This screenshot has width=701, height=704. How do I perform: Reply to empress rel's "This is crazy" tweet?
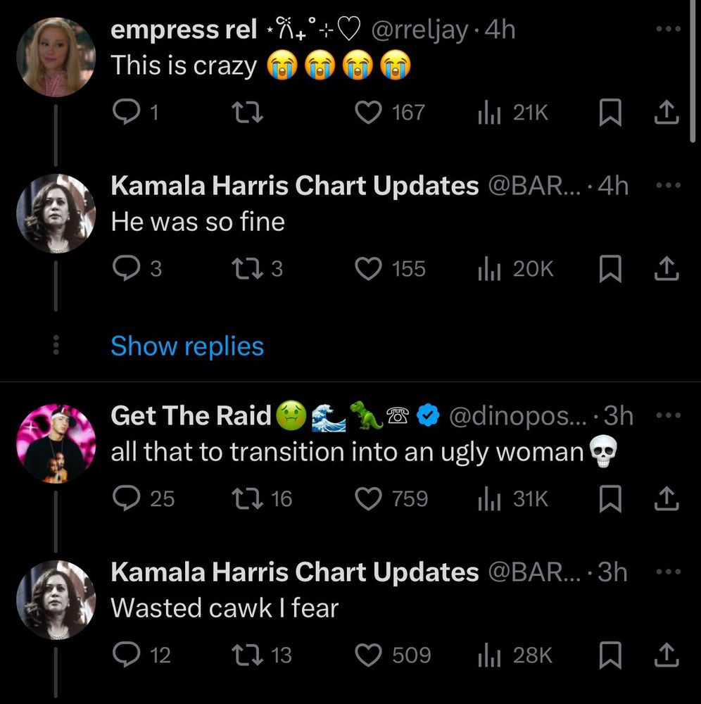129,111
